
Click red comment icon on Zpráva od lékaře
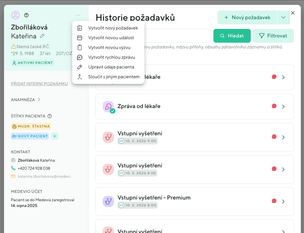pos(274,106)
